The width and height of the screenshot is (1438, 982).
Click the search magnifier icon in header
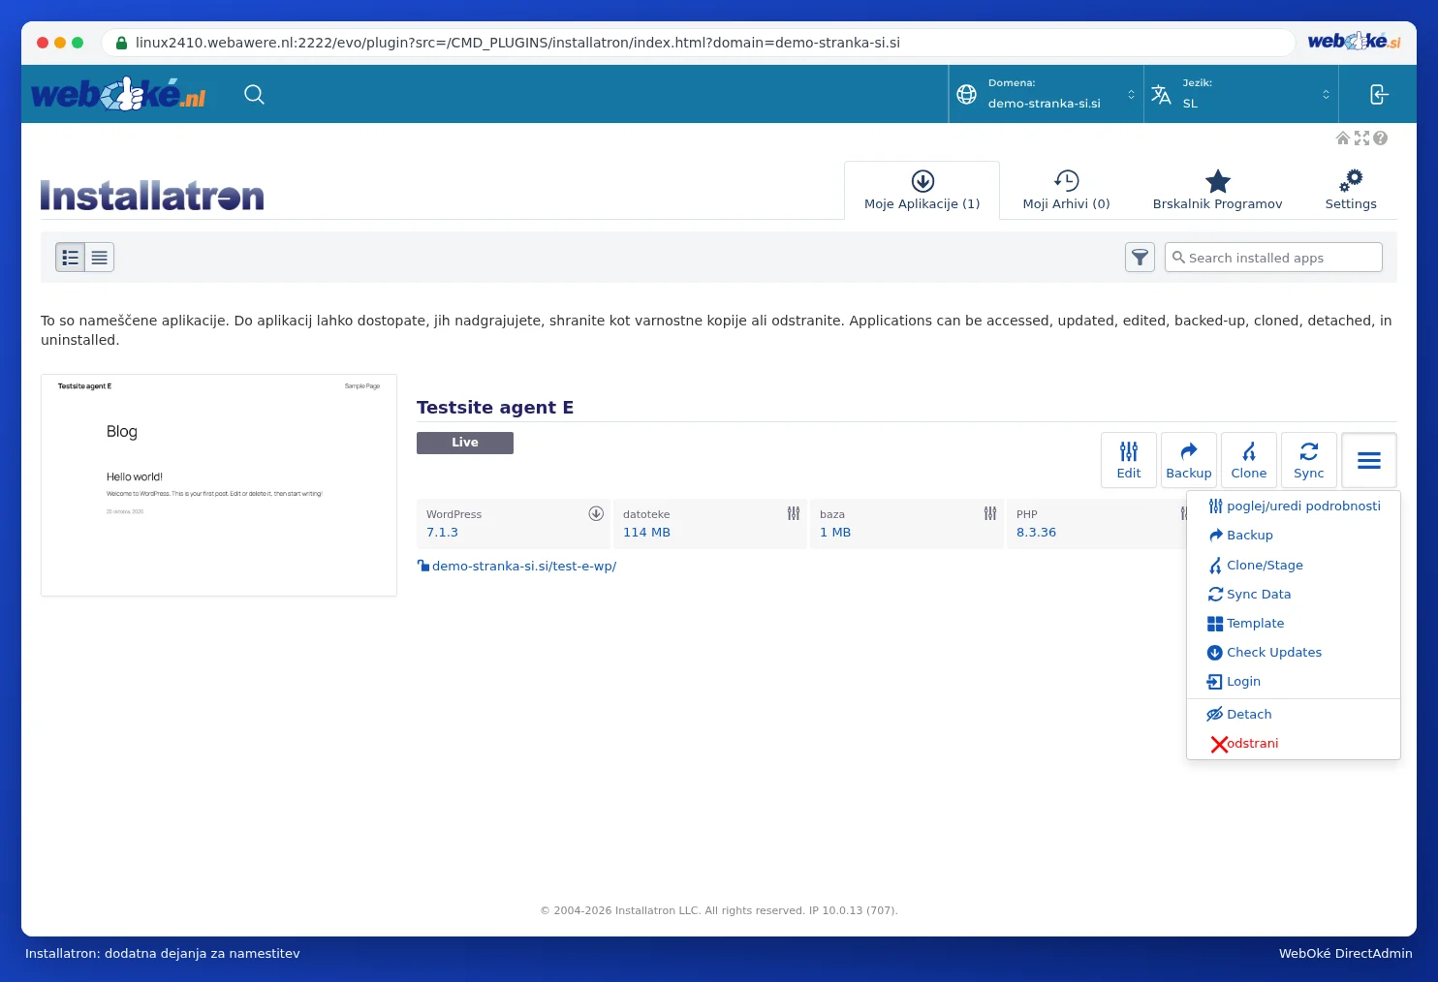(254, 94)
